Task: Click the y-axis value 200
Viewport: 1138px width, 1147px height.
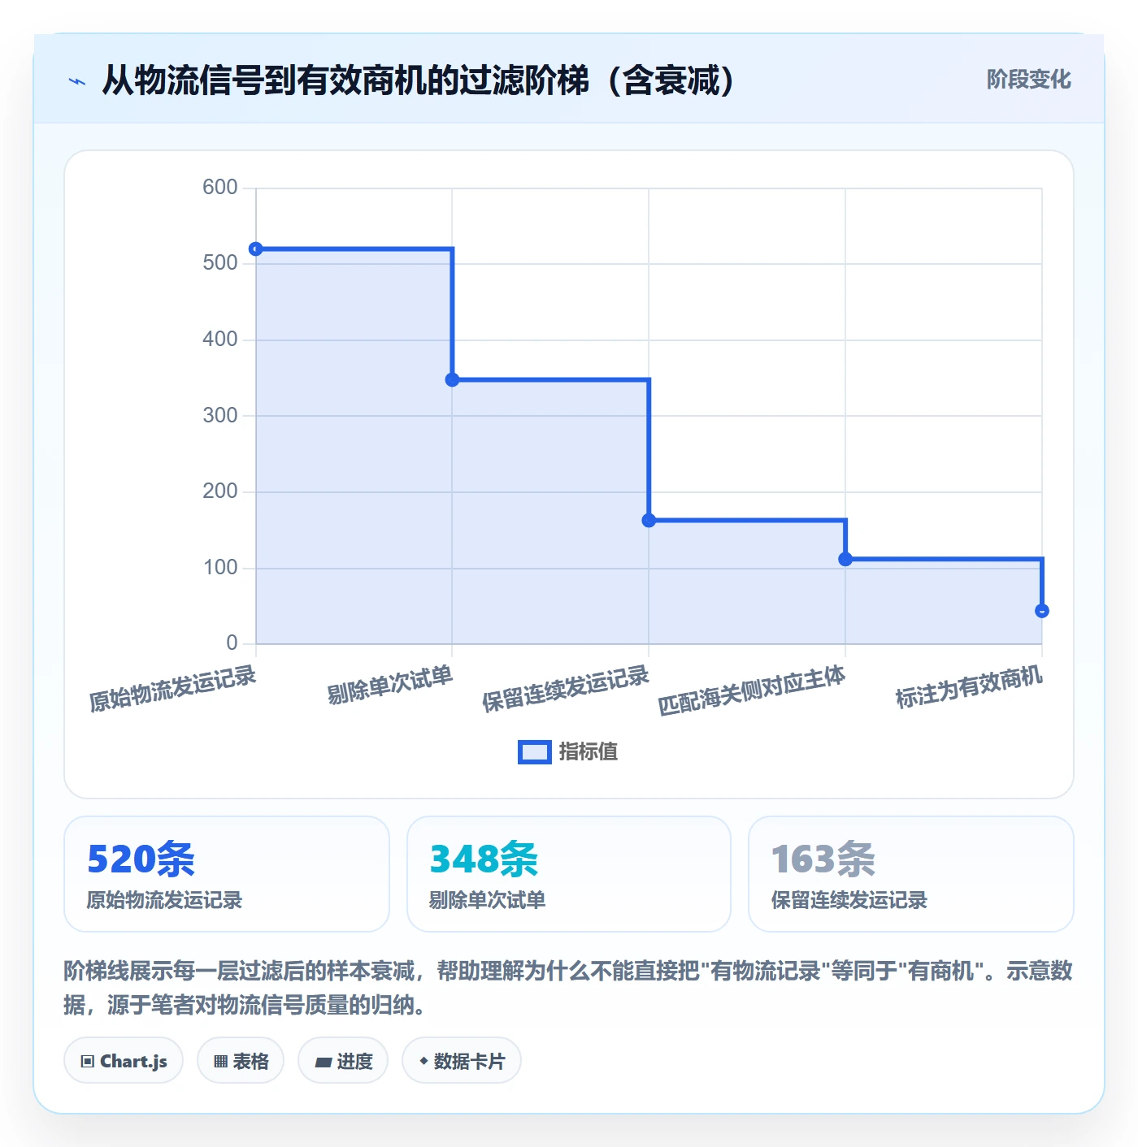Action: (x=220, y=491)
